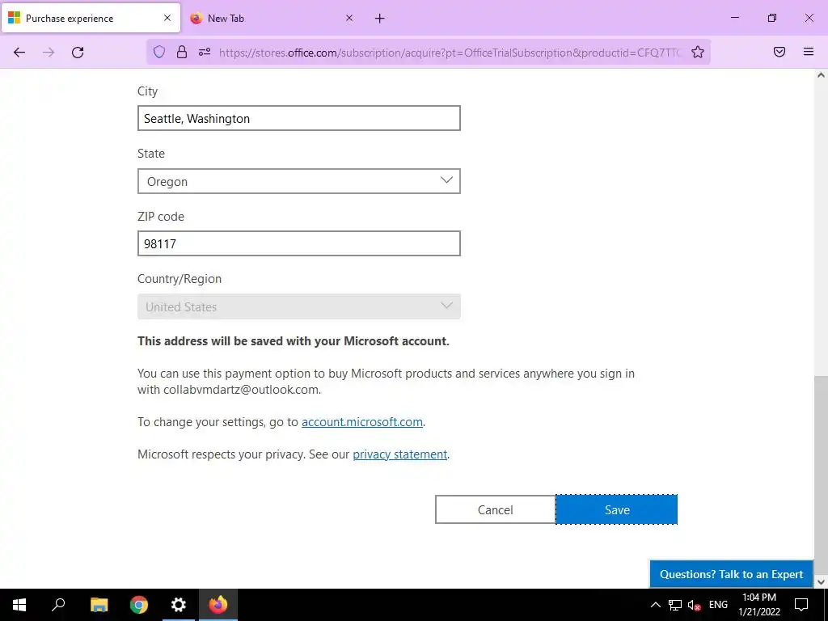Screen dimensions: 828x621
Task: Click the forward navigation arrow
Action: coord(49,53)
